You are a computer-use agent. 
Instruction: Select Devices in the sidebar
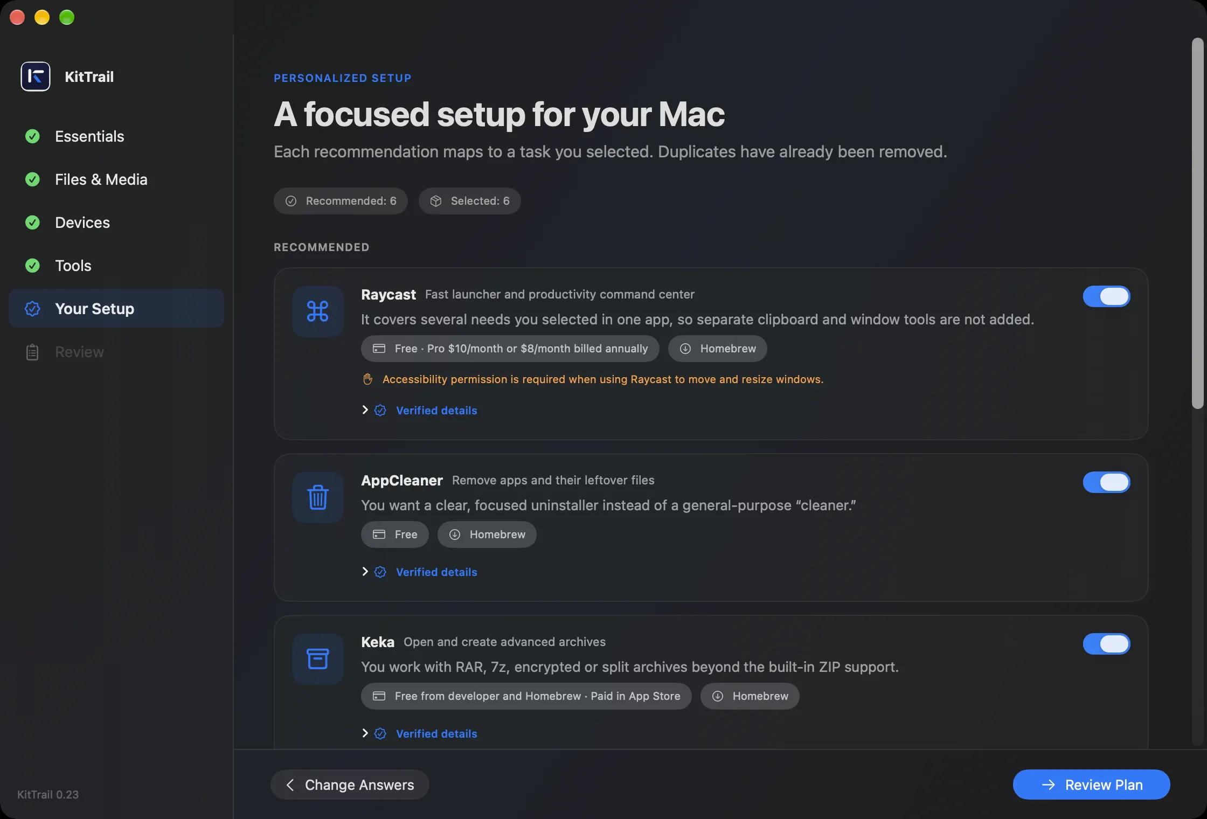pos(116,223)
